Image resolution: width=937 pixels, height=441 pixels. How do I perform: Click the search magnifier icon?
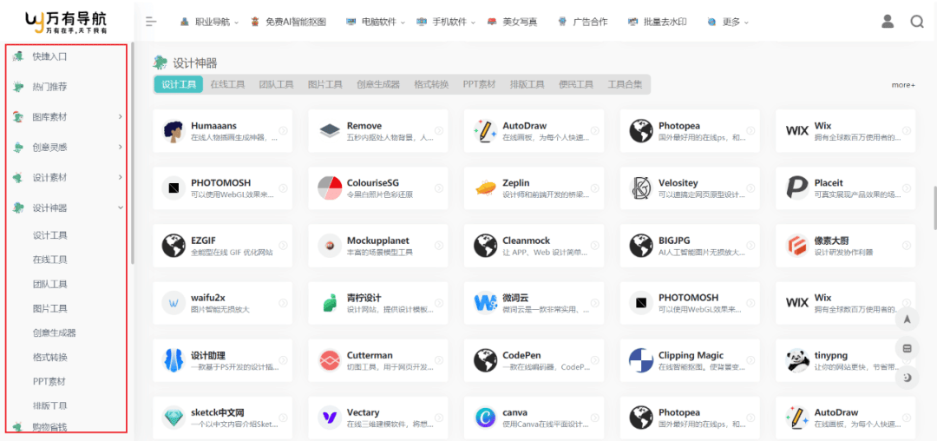(x=917, y=22)
